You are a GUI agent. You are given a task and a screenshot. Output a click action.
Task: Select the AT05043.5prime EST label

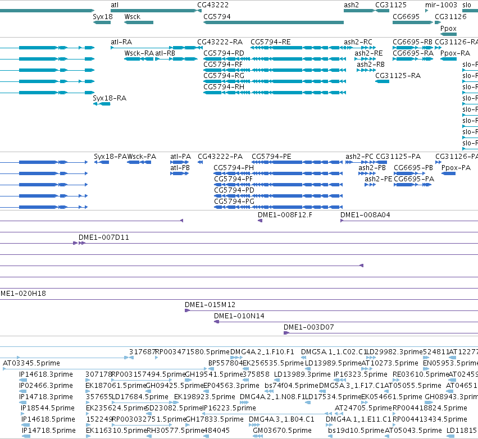click(413, 431)
